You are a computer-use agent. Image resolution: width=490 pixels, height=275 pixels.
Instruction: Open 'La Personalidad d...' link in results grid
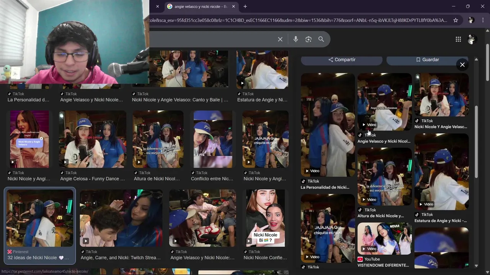point(28,100)
